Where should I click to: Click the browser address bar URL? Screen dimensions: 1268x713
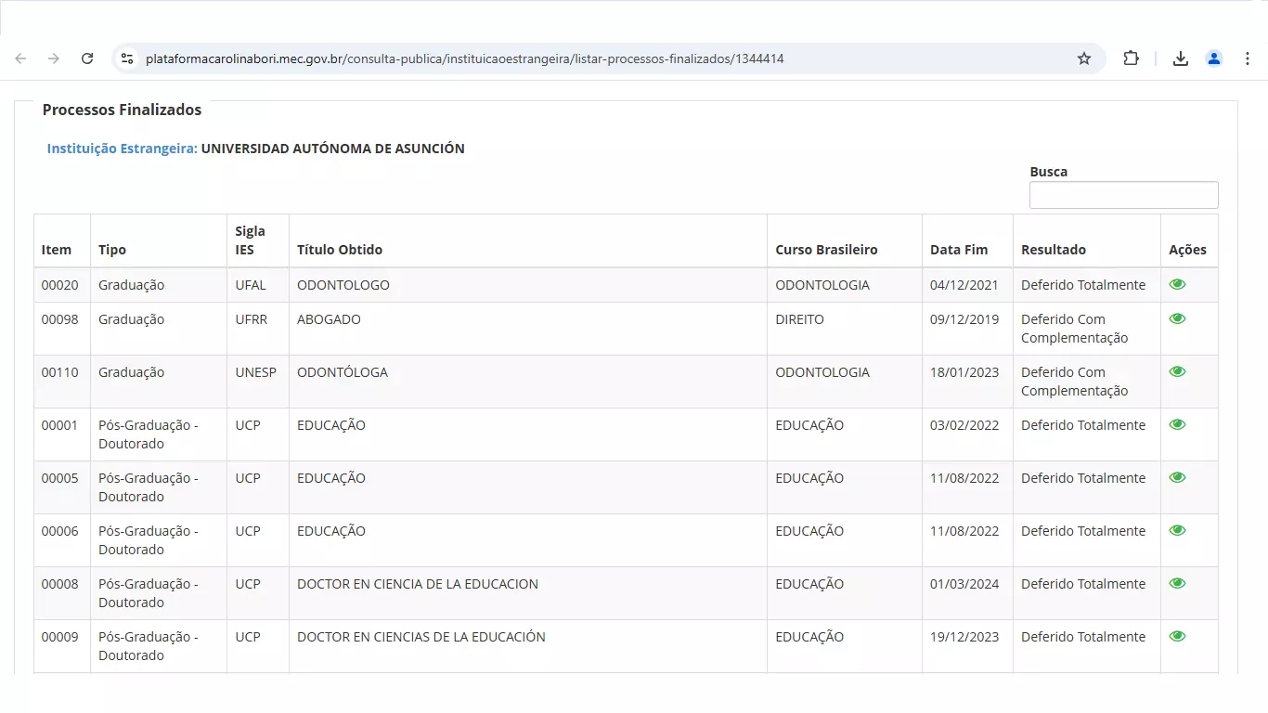[464, 58]
